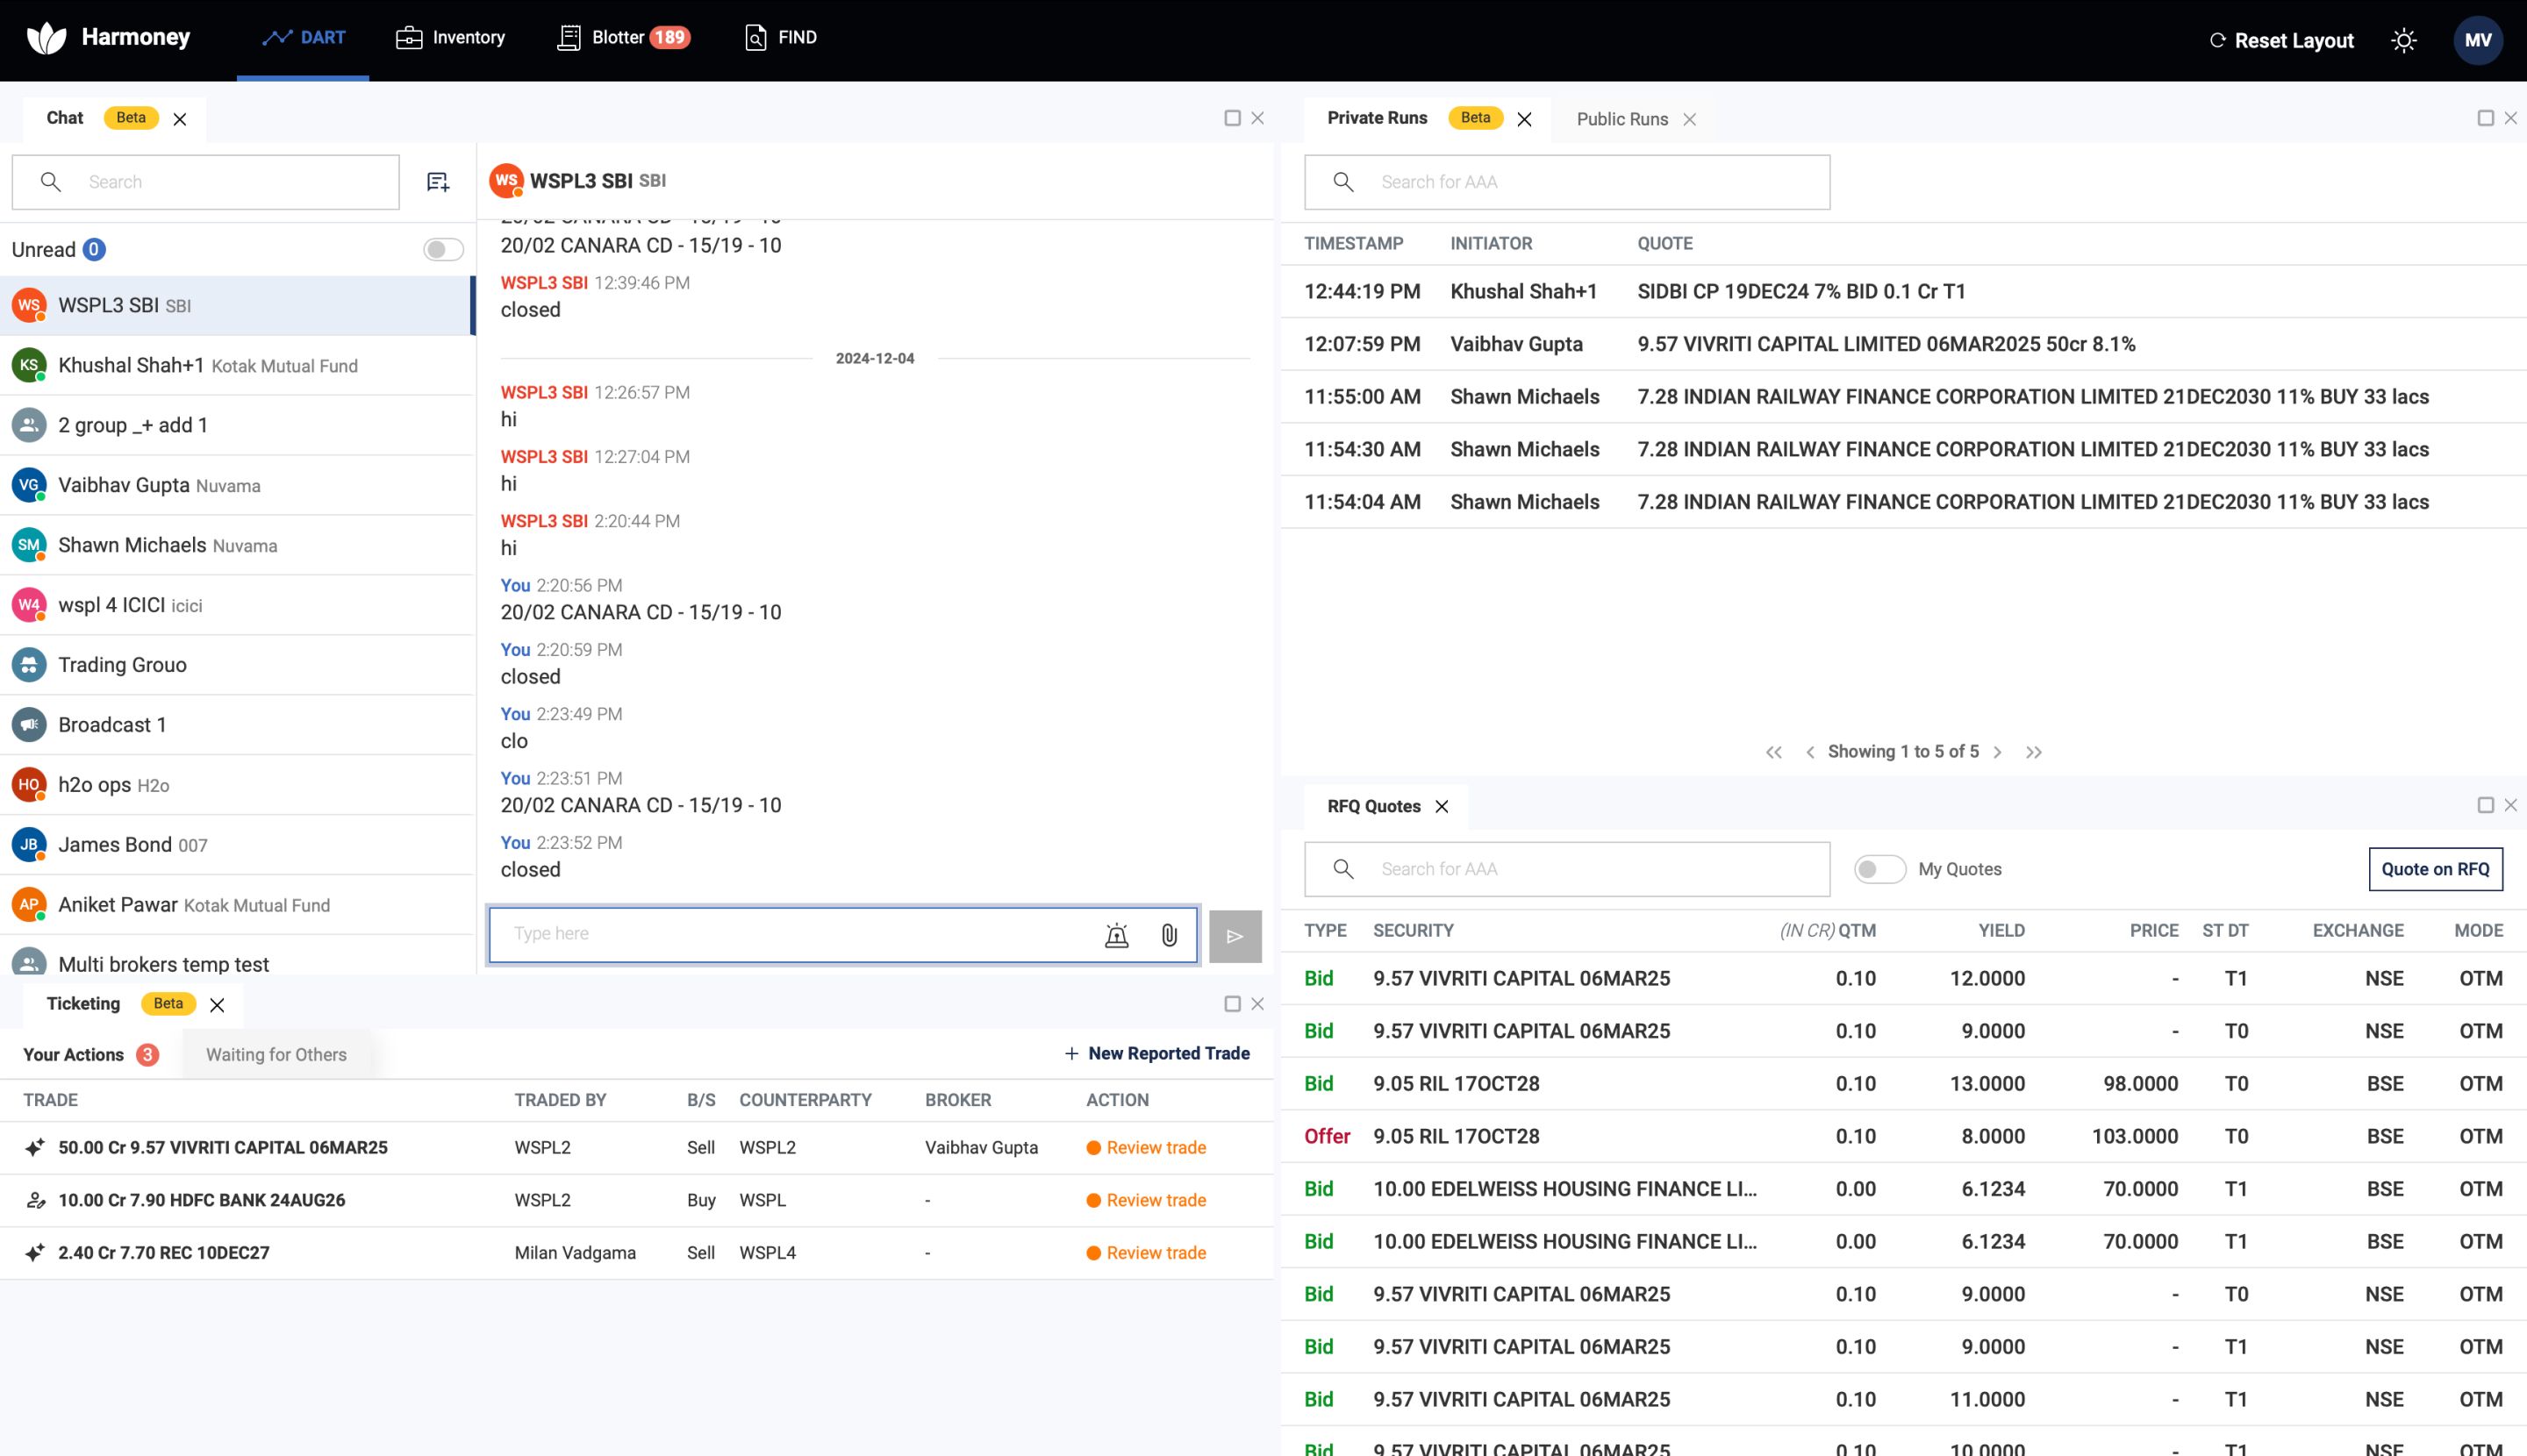
Task: Switch to Waiting for Others tab
Action: coord(276,1054)
